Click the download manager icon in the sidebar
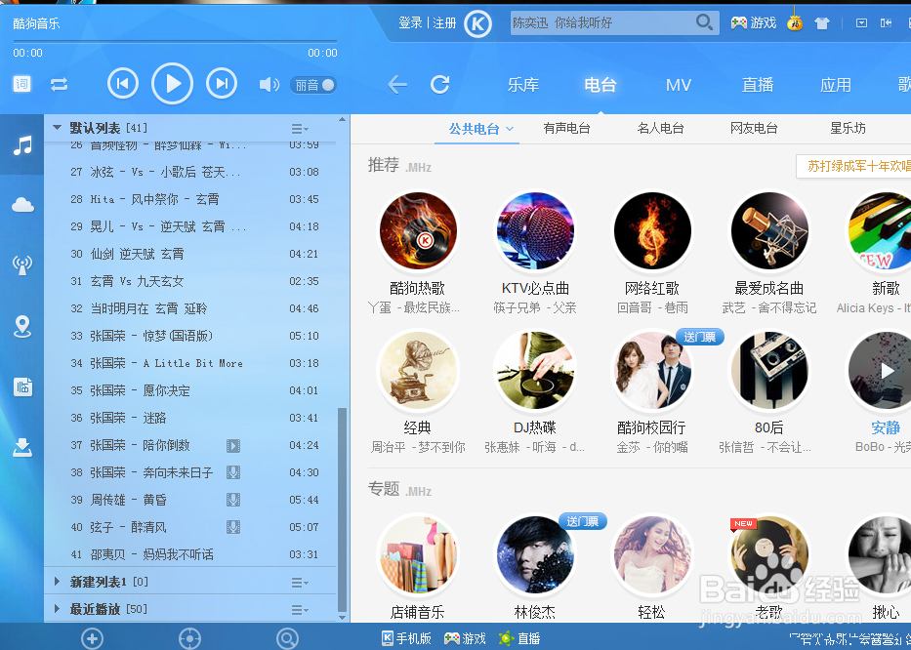The height and width of the screenshot is (650, 911). point(21,447)
